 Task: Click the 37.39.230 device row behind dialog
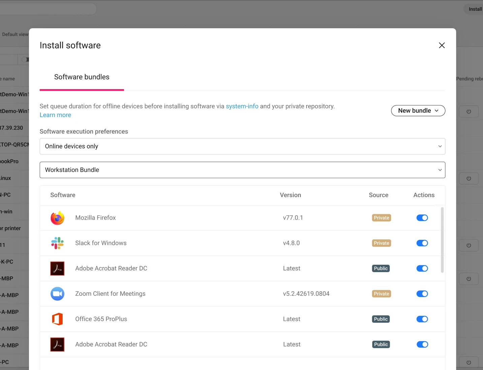[14, 128]
